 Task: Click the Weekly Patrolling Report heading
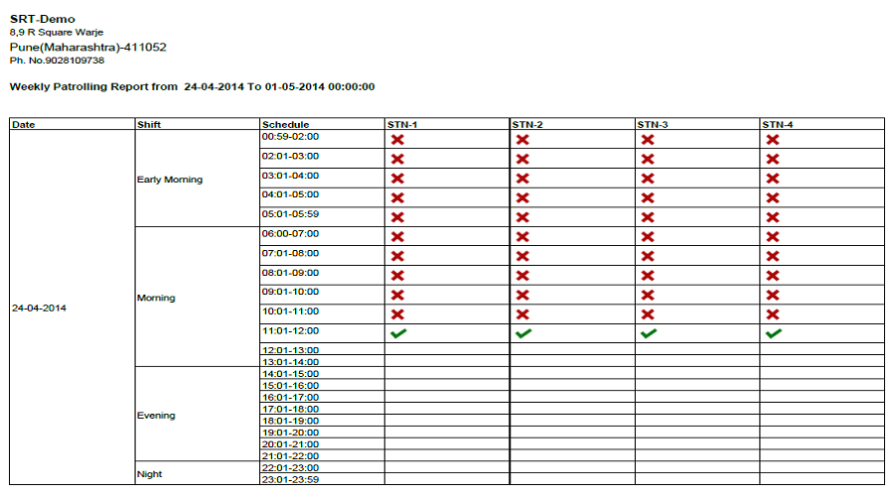click(x=192, y=87)
